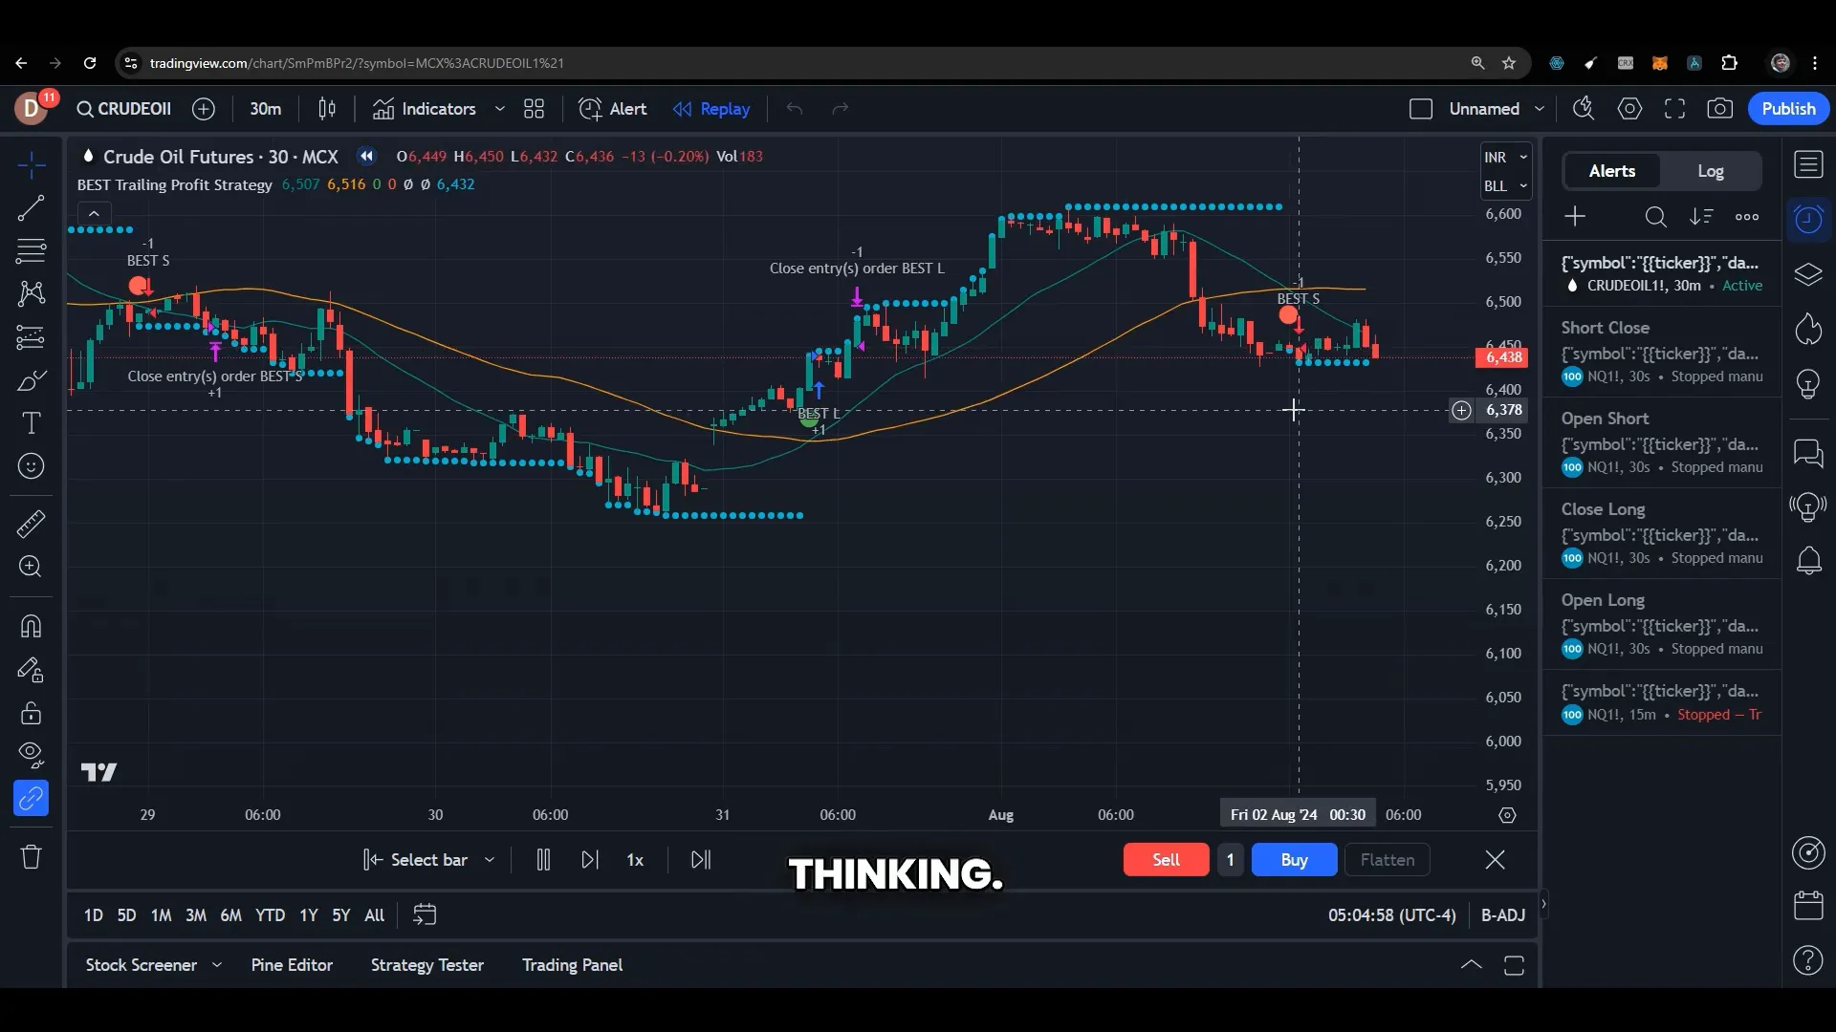This screenshot has width=1836, height=1032.
Task: Click the blue Buy button
Action: 1294,860
